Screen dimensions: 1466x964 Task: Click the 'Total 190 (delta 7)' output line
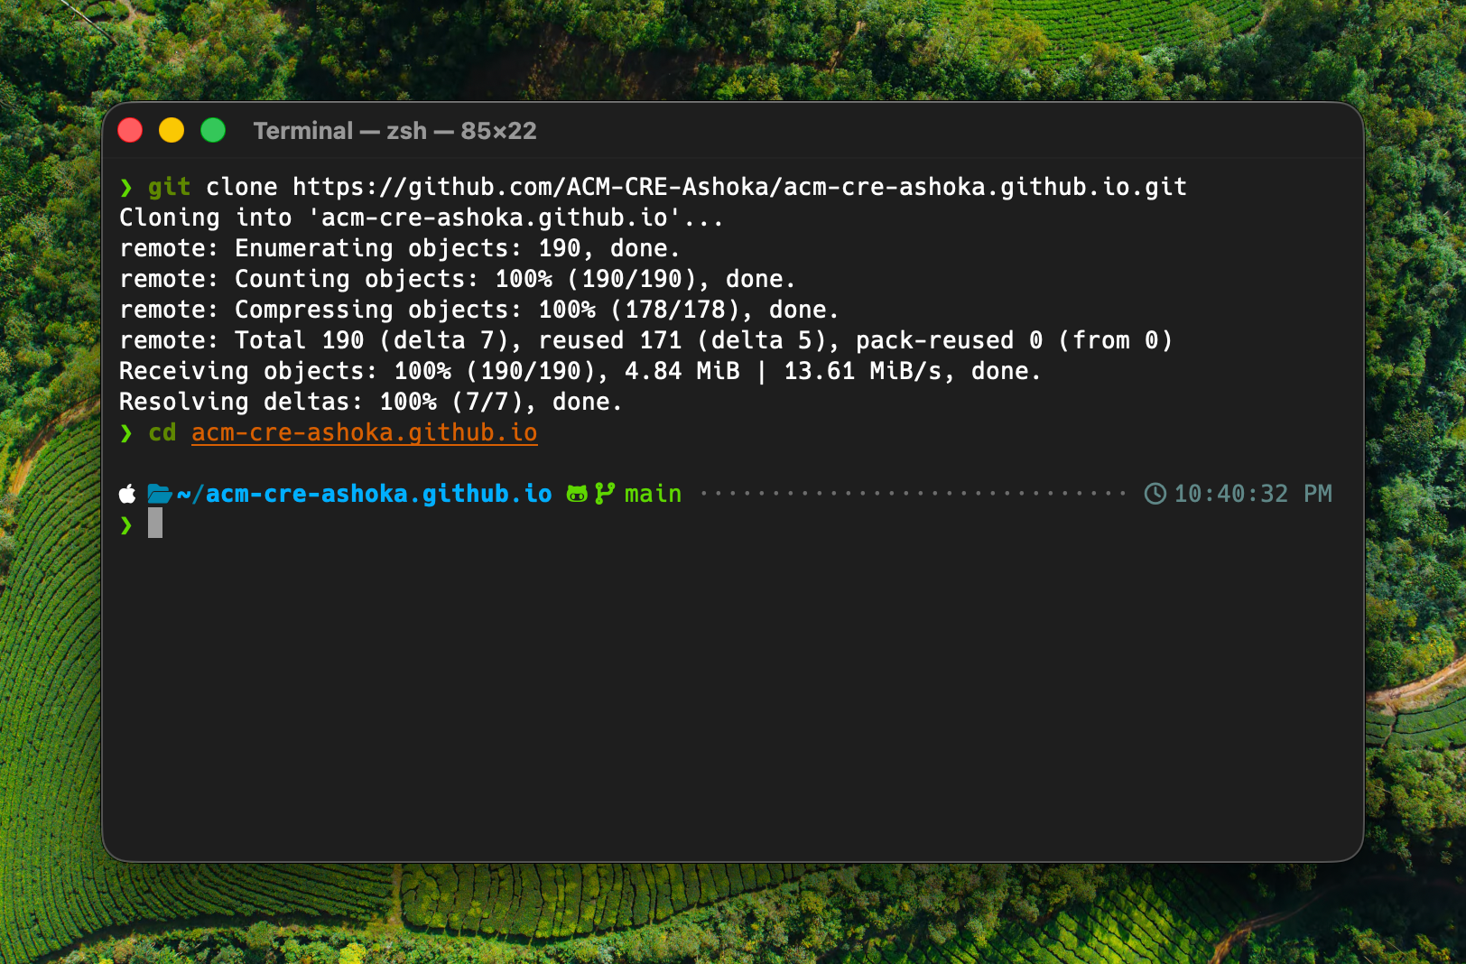click(645, 340)
